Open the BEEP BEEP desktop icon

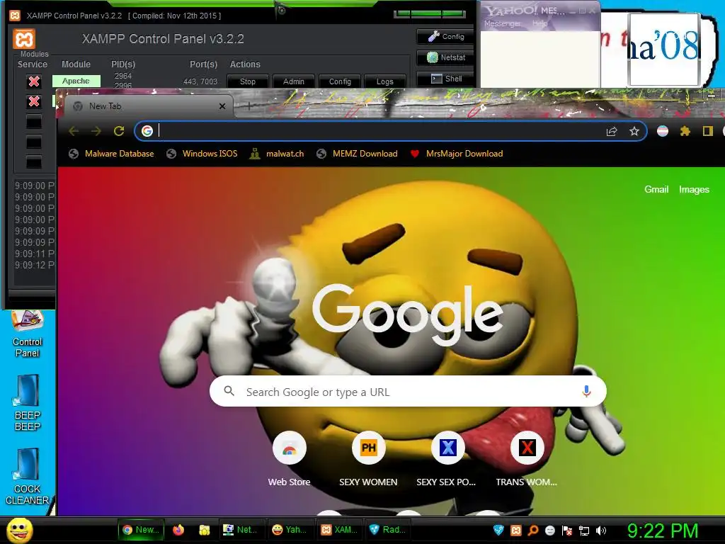click(x=28, y=403)
